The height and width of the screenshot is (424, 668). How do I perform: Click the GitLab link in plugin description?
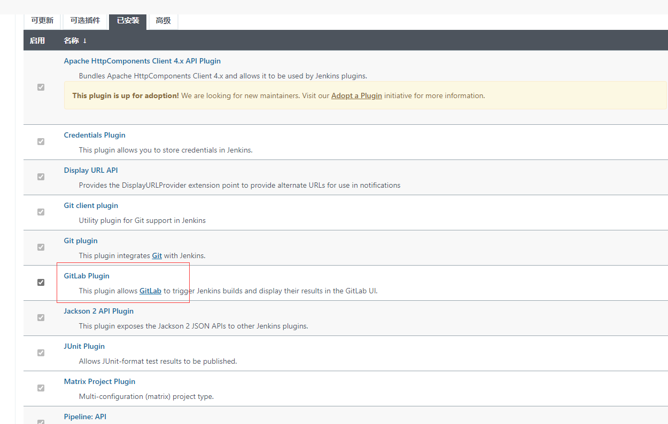click(x=150, y=291)
